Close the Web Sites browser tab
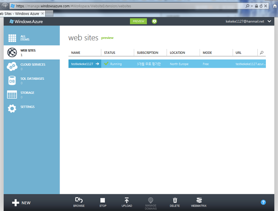The height and width of the screenshot is (211, 278). pos(43,13)
